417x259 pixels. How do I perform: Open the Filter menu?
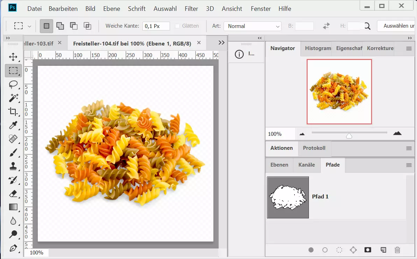click(x=191, y=9)
